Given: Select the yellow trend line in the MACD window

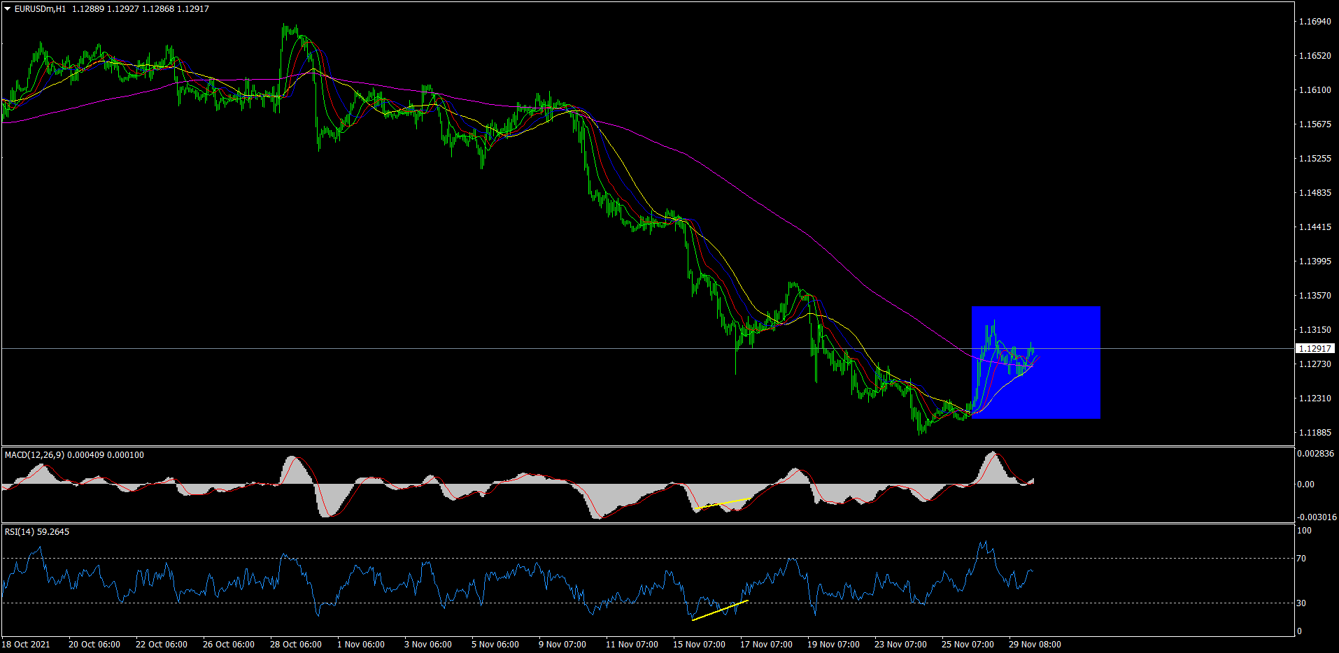Looking at the screenshot, I should (x=724, y=503).
